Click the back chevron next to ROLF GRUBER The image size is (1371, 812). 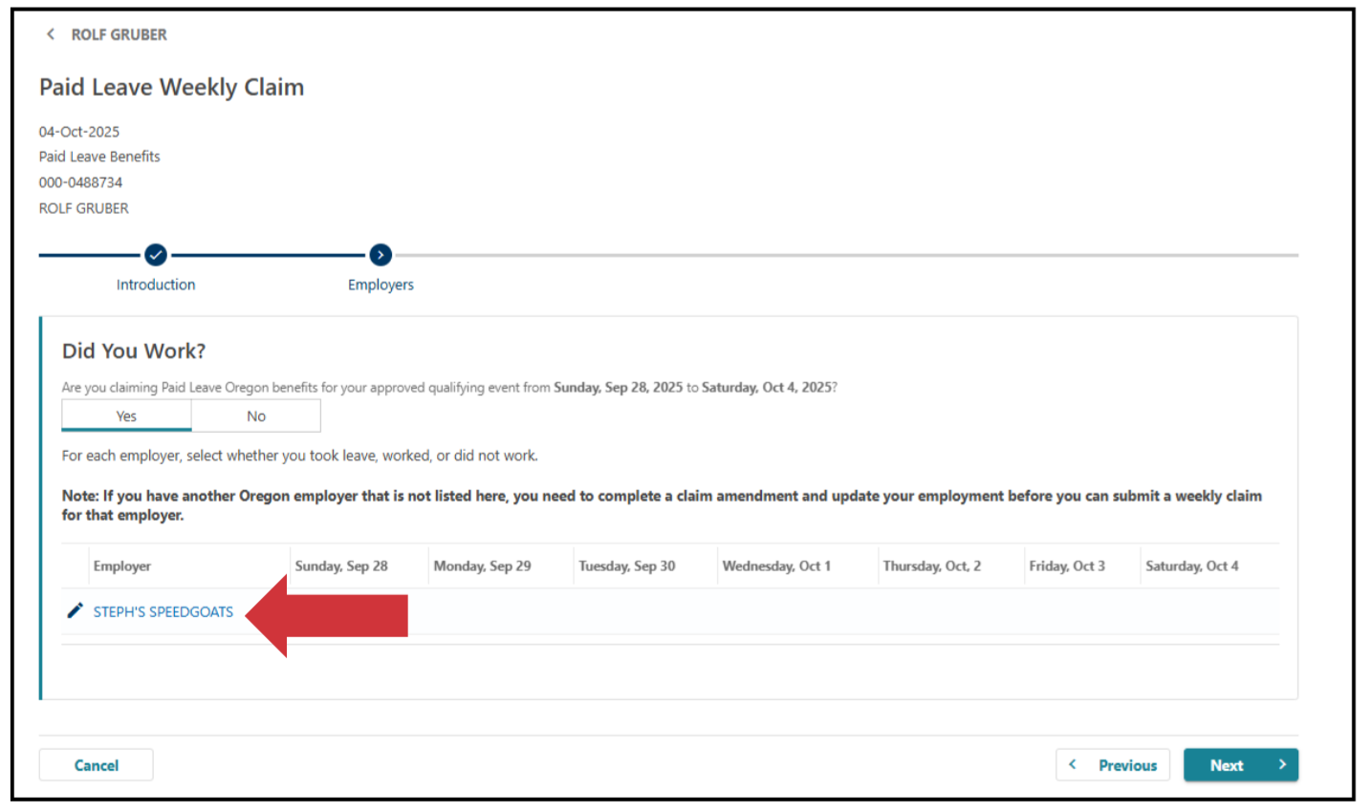pos(50,33)
